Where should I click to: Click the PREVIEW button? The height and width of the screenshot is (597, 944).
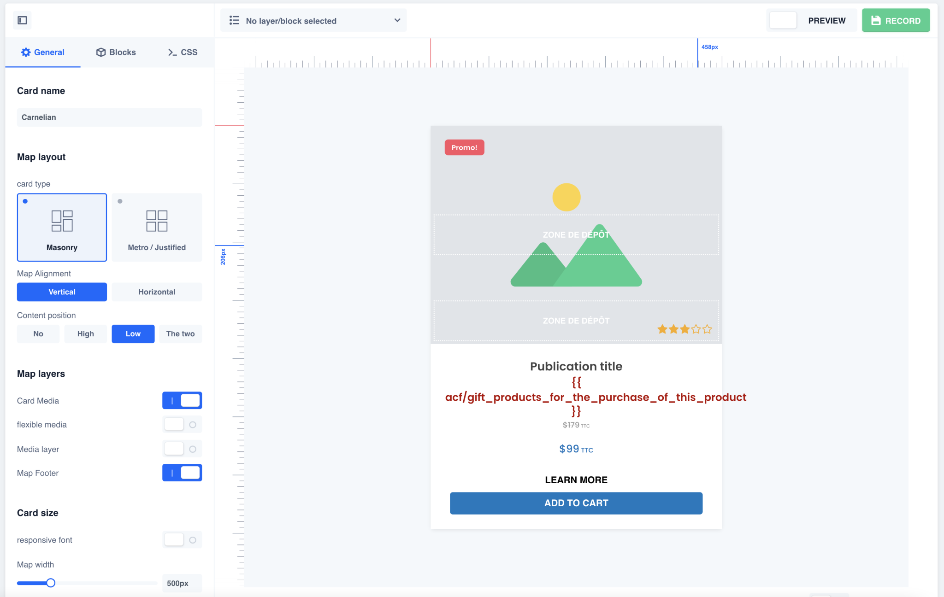coord(827,21)
